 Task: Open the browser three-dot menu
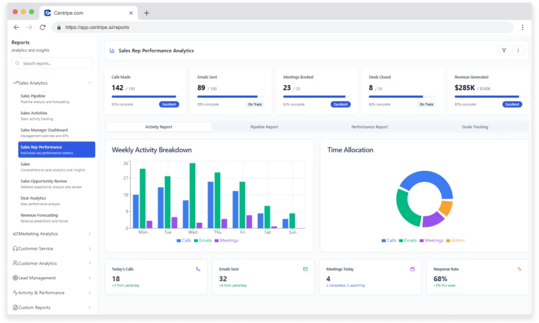(523, 27)
